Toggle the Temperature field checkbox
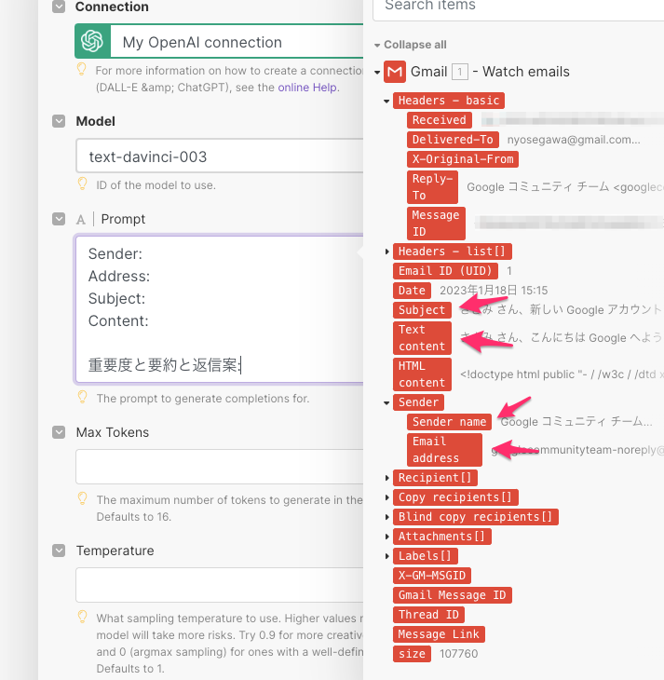The width and height of the screenshot is (664, 680). (x=59, y=551)
